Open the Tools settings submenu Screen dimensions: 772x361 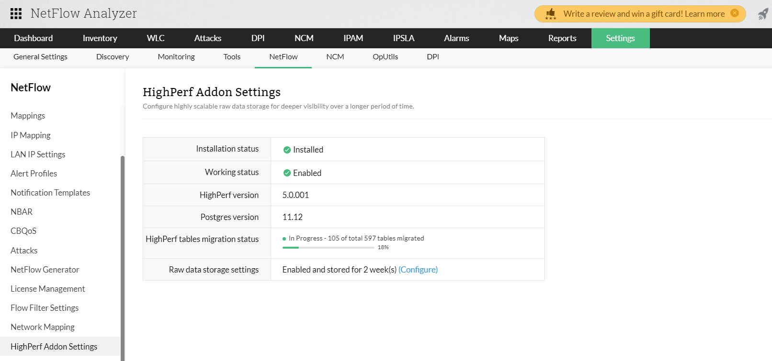point(232,57)
